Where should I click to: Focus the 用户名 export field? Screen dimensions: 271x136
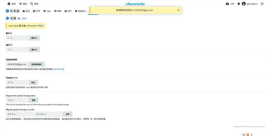pyautogui.click(x=17, y=83)
